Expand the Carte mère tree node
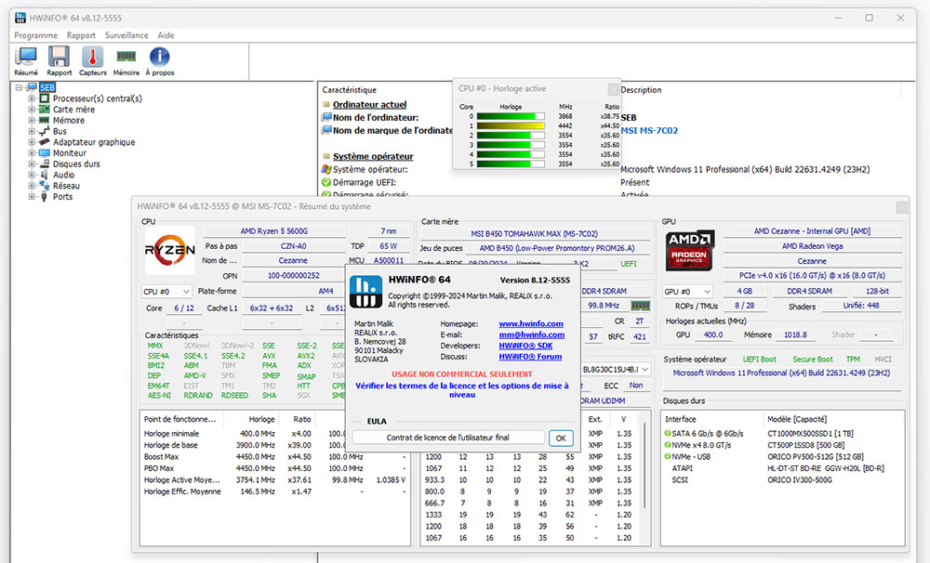 (x=32, y=110)
